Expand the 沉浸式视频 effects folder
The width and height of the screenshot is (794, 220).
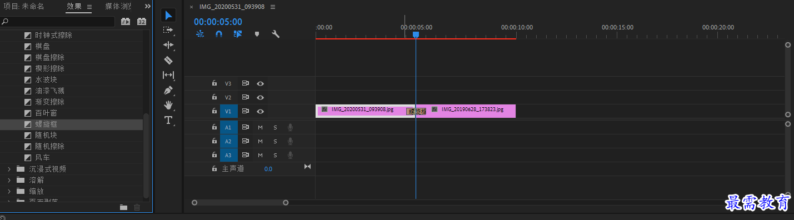pyautogui.click(x=9, y=168)
